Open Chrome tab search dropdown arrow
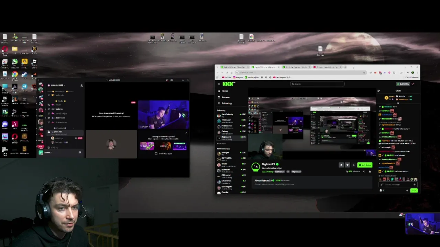Viewport: 440px width, 247px height. tap(217, 67)
